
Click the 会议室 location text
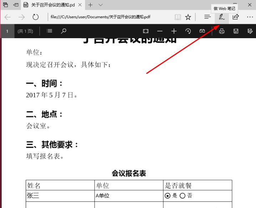tap(38, 126)
